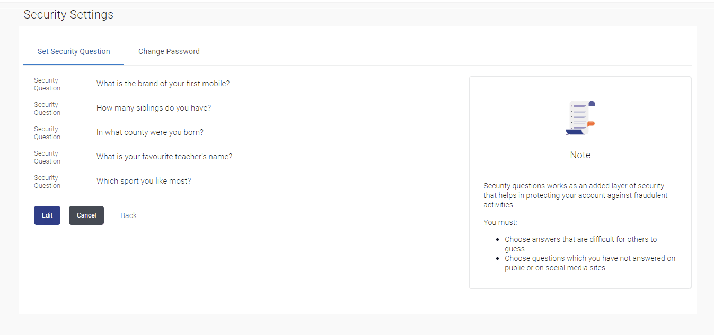This screenshot has width=714, height=335.
Task: Click the county of birth question
Action: (150, 132)
